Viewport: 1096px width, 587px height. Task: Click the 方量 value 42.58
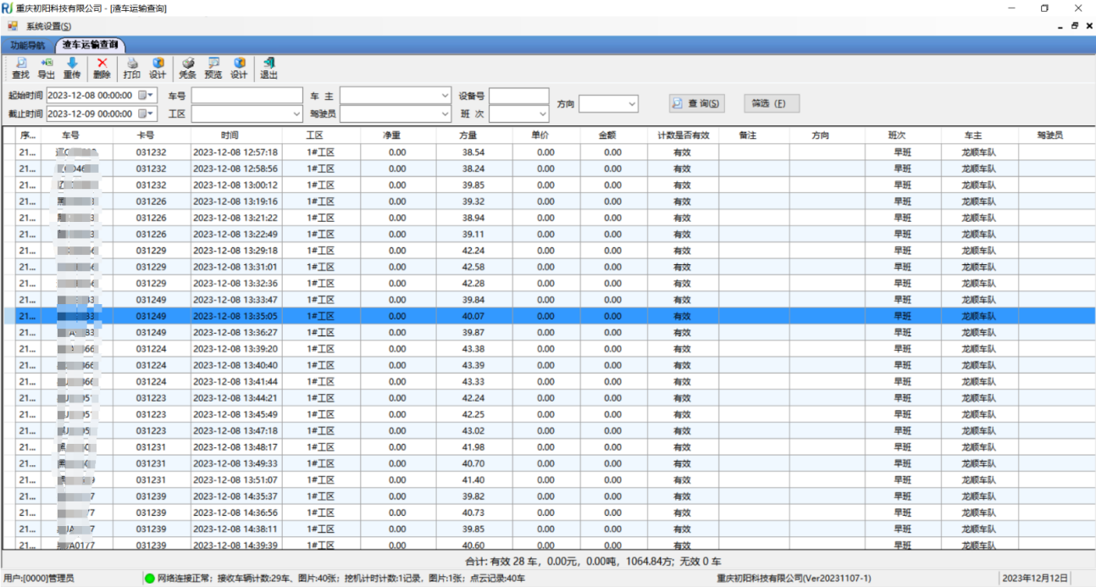click(473, 267)
